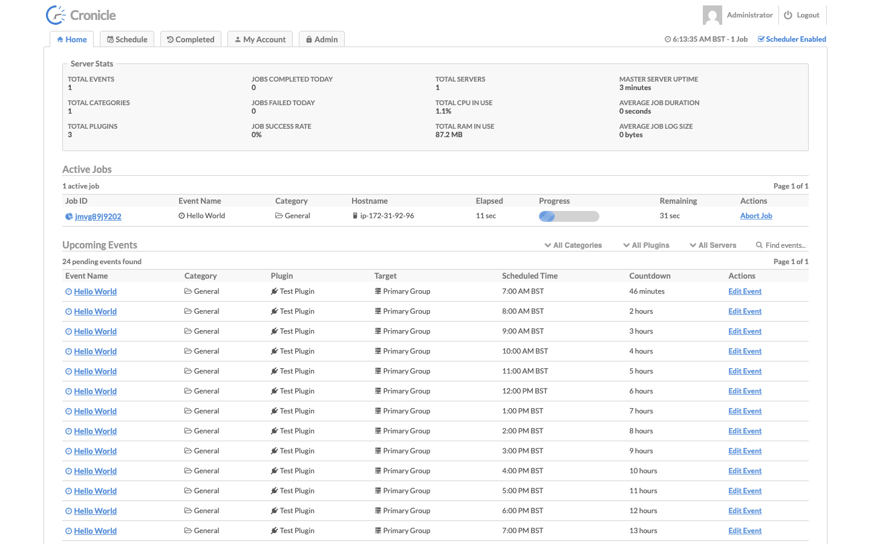Click the clock icon beside active job Hello World

click(x=181, y=216)
